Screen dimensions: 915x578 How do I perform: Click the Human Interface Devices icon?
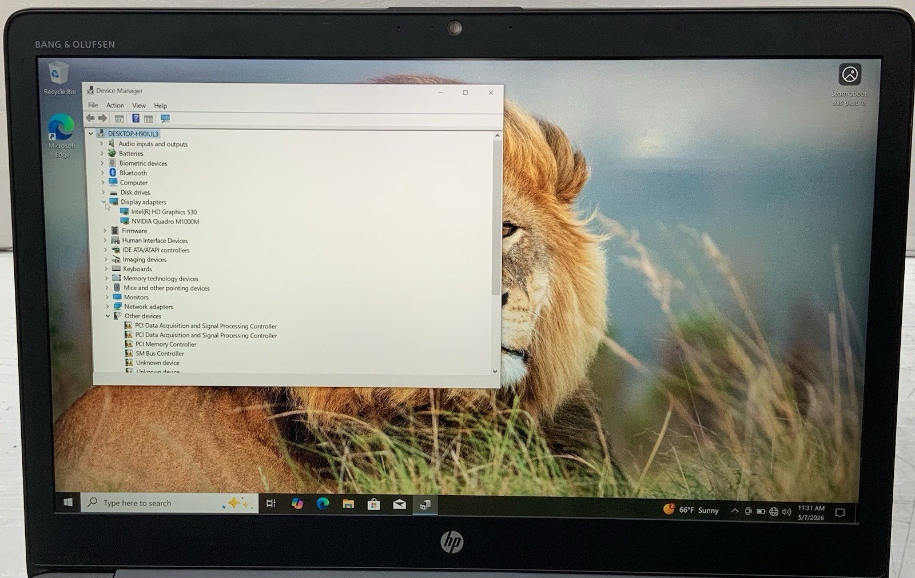point(115,240)
